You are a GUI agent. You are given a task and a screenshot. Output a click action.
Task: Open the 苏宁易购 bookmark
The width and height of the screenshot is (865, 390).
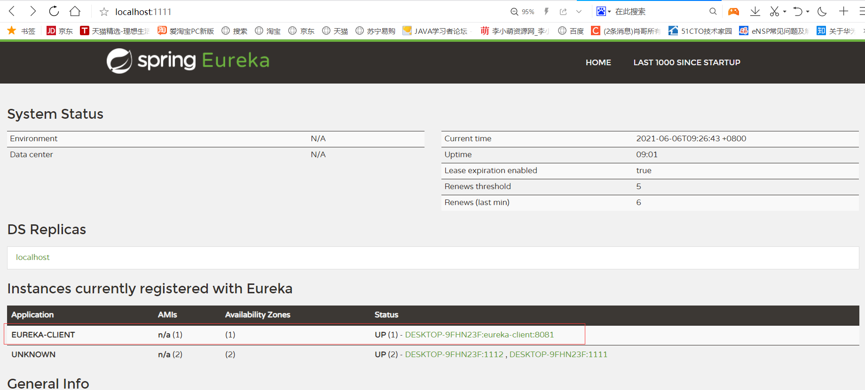pos(376,31)
